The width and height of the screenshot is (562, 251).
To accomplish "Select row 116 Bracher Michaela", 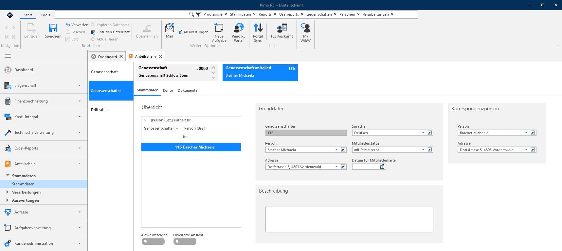I will click(x=191, y=147).
